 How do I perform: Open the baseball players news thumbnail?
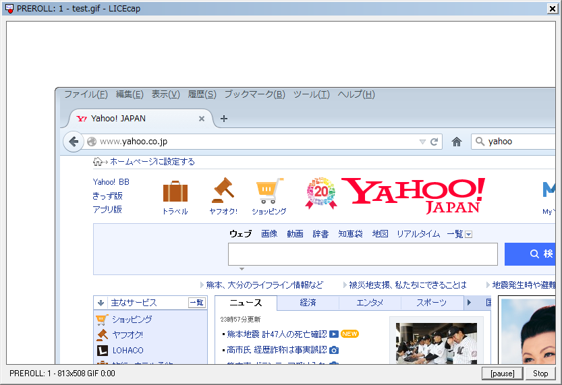click(437, 343)
